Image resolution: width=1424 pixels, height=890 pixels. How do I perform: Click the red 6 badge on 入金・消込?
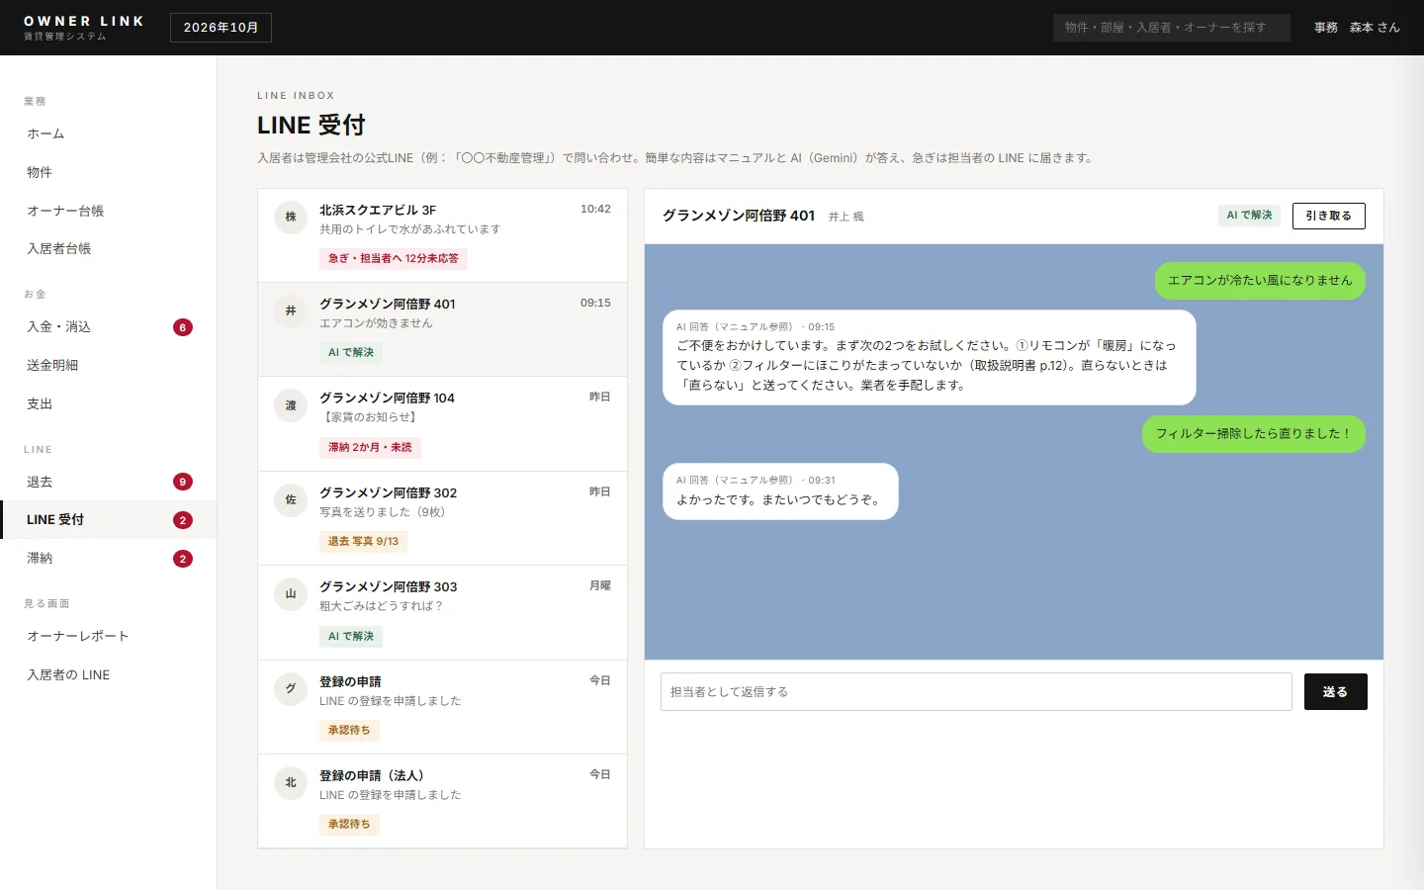point(183,327)
